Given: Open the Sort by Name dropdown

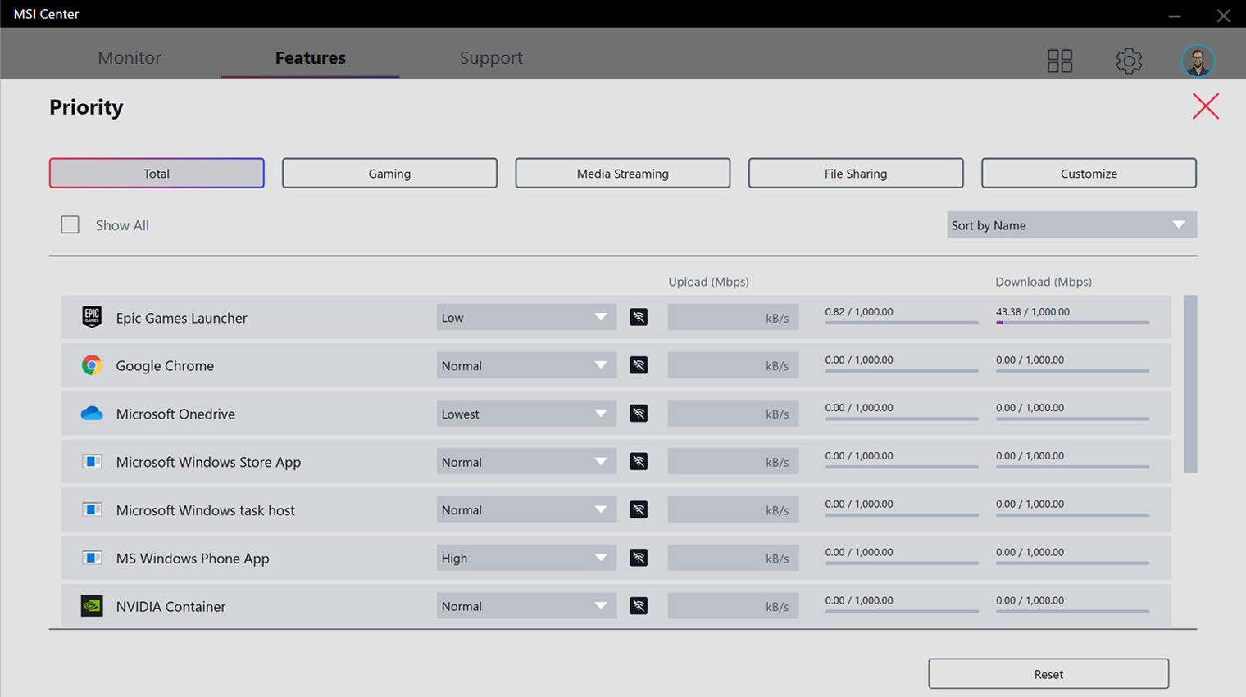Looking at the screenshot, I should 1071,225.
